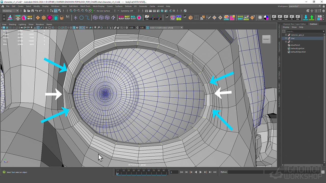Open the ACES 1.0 SDR-video view transform dropdown
The image size is (326, 183).
point(166,28)
